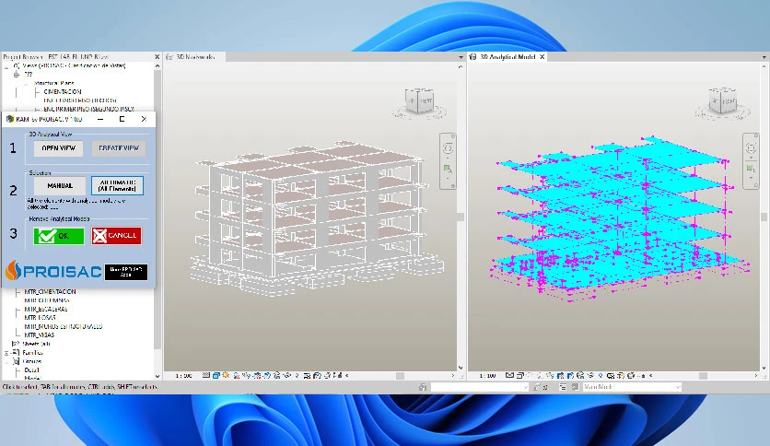
Task: Close the Project Browser panel
Action: coord(157,57)
